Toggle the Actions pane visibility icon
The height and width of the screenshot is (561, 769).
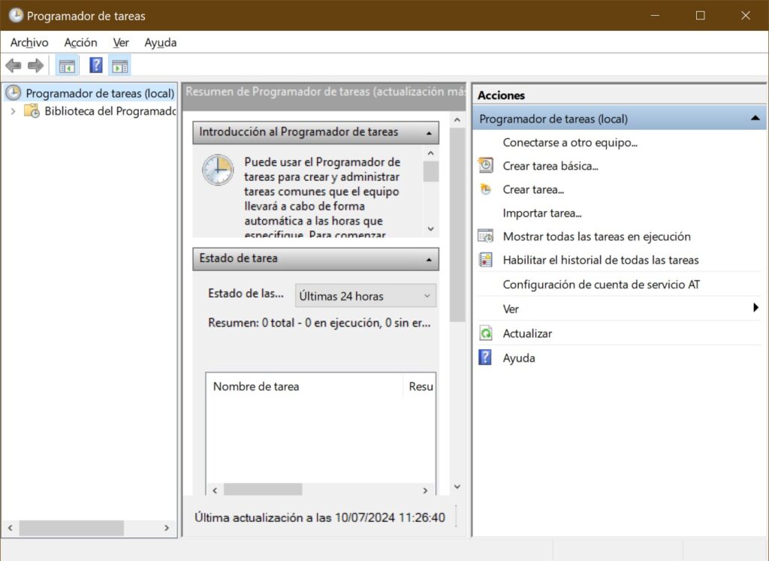pyautogui.click(x=120, y=65)
